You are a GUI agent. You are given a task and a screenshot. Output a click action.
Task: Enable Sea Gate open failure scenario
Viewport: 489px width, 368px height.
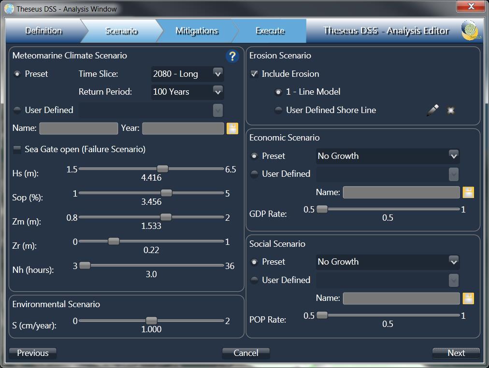pyautogui.click(x=17, y=150)
